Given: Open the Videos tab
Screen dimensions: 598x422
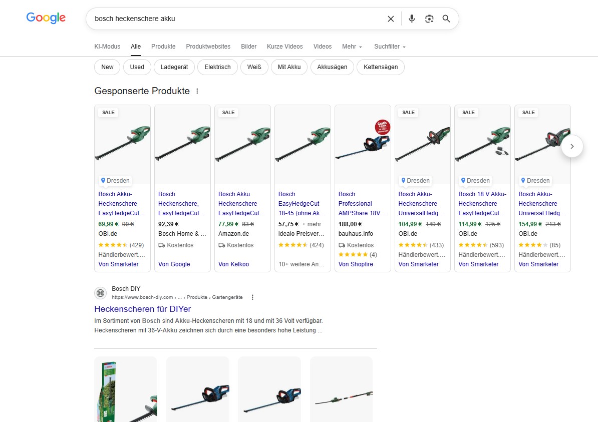Looking at the screenshot, I should pos(322,47).
